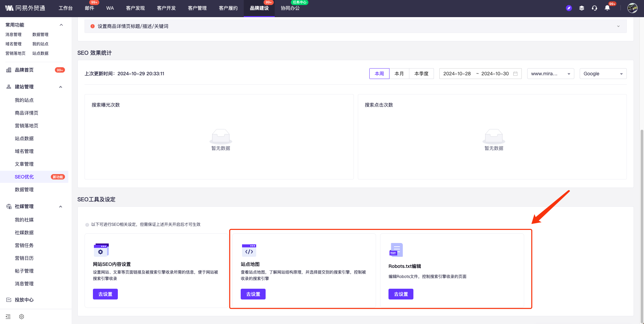Click the stacked layers icon in header
This screenshot has width=644, height=324.
coord(582,8)
